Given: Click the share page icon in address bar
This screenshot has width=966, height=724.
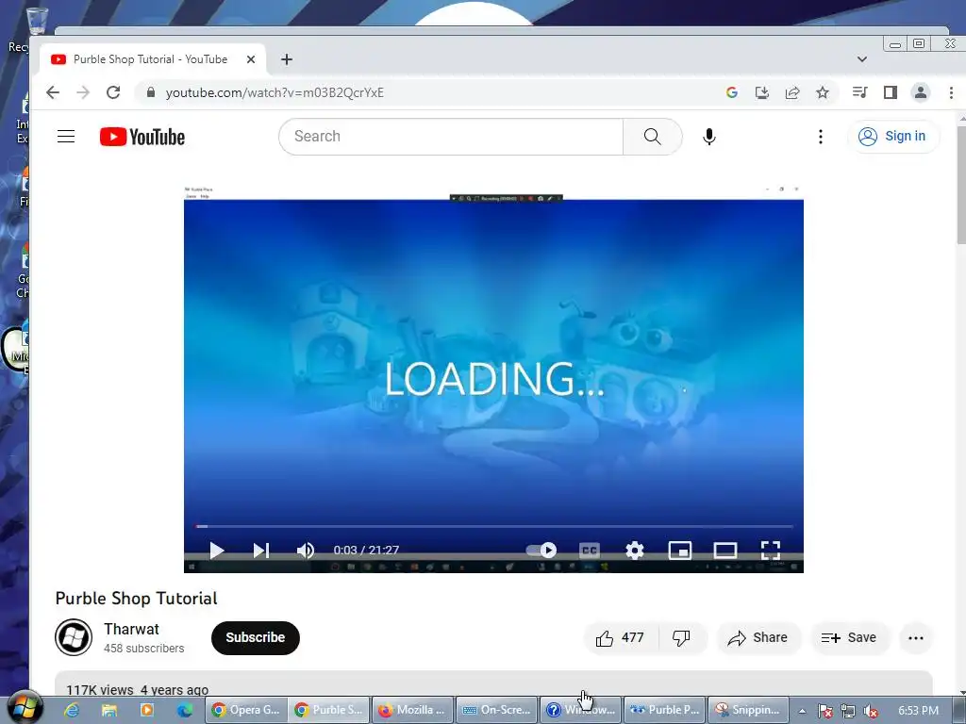Looking at the screenshot, I should coord(792,92).
